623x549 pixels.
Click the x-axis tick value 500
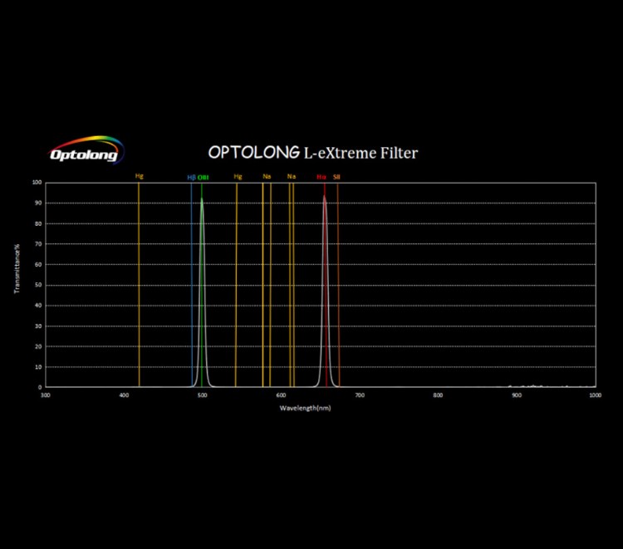click(x=203, y=395)
